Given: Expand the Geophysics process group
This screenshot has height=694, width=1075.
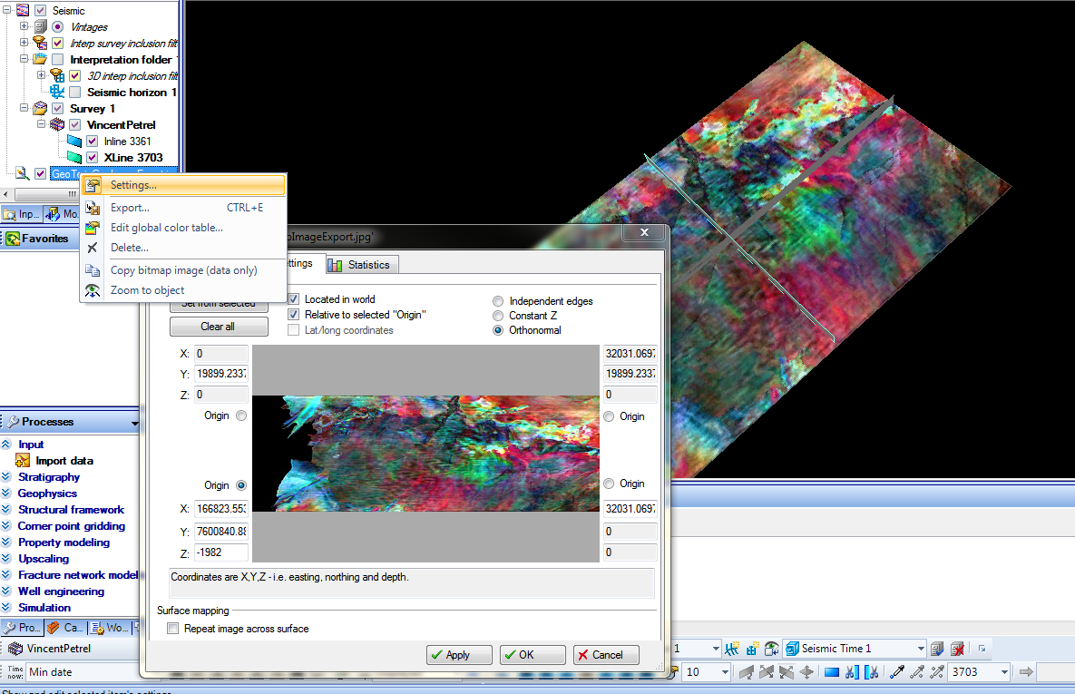Looking at the screenshot, I should [x=6, y=494].
